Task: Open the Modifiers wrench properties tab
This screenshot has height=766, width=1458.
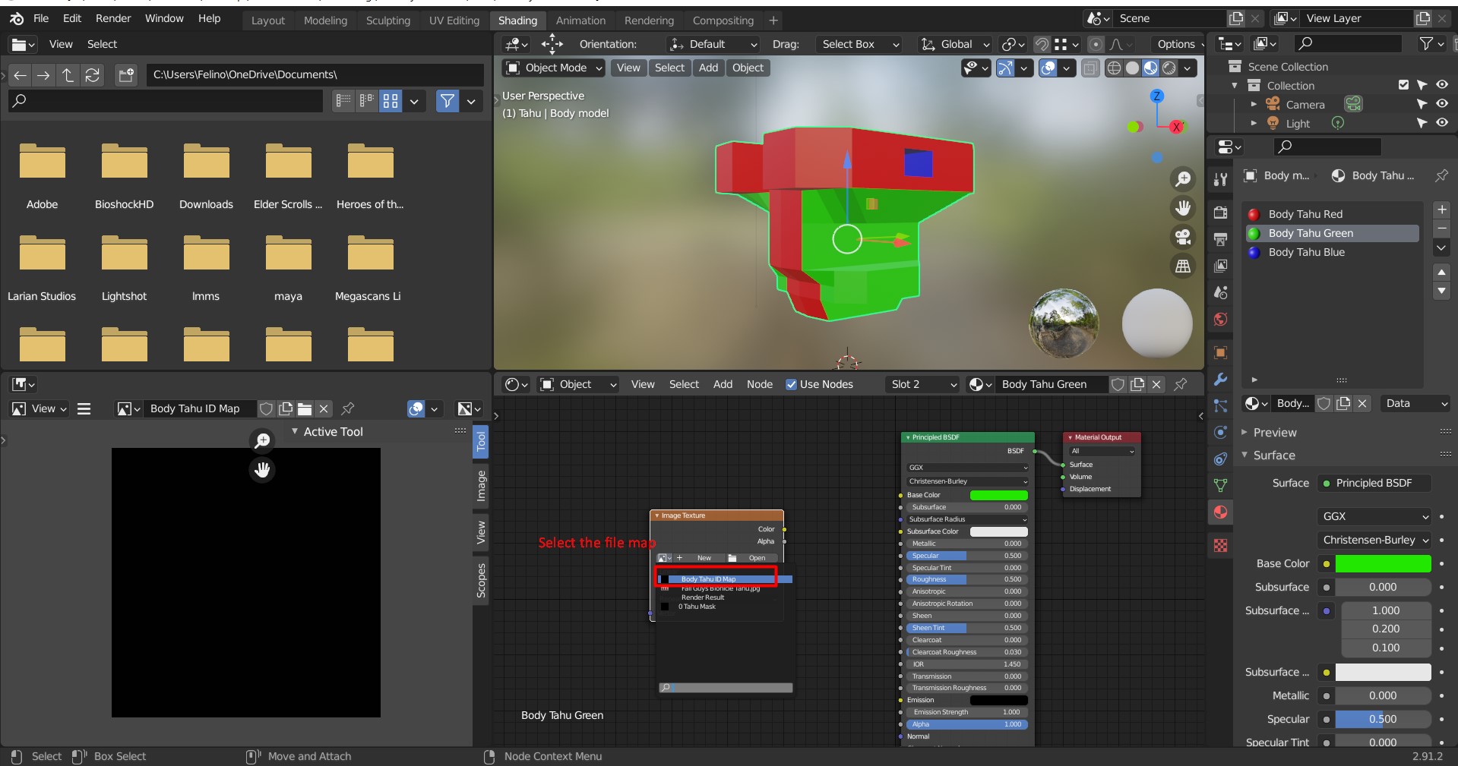Action: point(1220,380)
